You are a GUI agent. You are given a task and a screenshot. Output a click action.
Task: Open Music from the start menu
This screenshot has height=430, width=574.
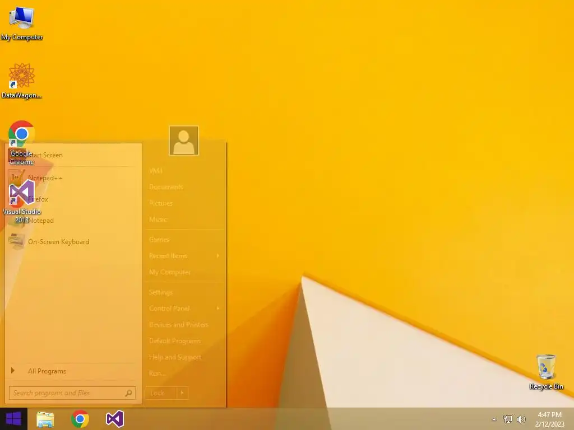pos(184,219)
